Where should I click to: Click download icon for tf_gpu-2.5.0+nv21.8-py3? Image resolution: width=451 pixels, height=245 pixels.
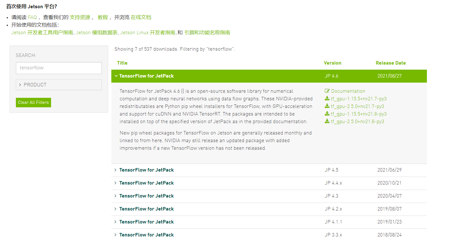click(327, 122)
